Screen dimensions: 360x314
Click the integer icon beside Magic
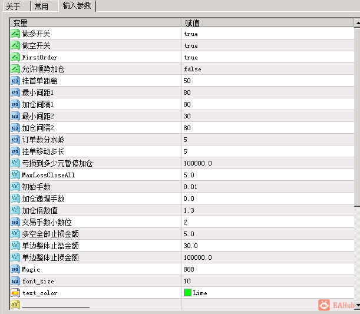tap(15, 269)
